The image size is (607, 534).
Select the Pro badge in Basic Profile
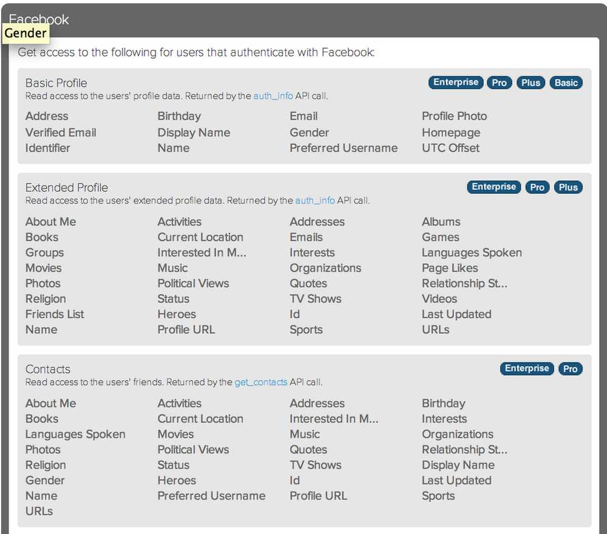[499, 82]
